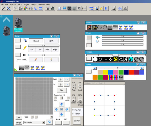Click the Rnd fast macro icon
Screen dimensions: 151x126
[121, 27]
